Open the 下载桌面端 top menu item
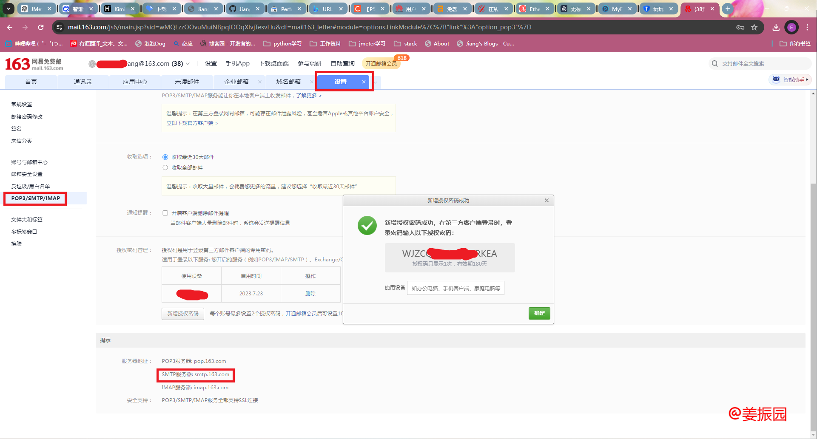The height and width of the screenshot is (439, 817). 273,64
